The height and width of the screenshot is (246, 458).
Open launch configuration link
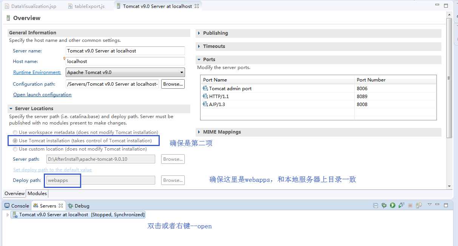pos(42,94)
